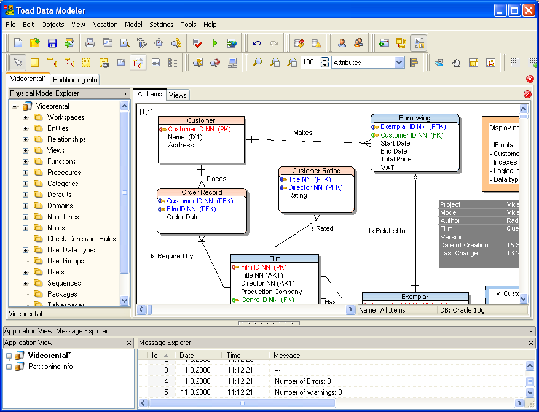Click the add workspace icon with green plus
This screenshot has width=539, height=412.
click(384, 43)
